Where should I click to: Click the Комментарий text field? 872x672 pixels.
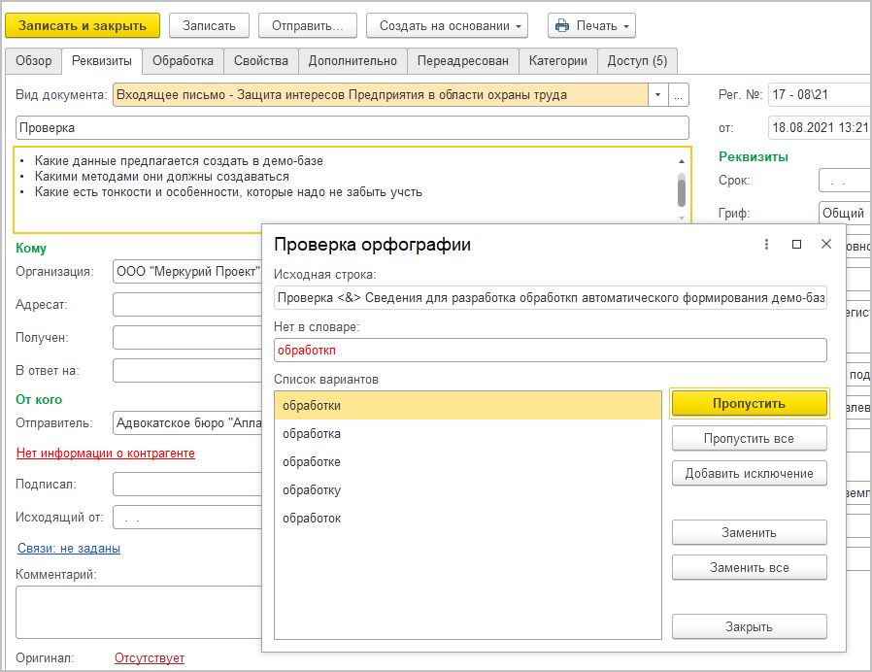tap(136, 612)
